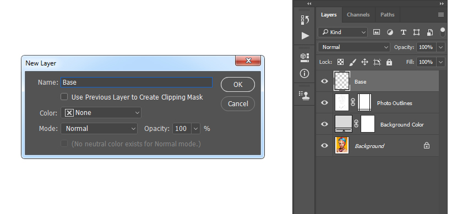Open the Clone Source stamp icon

(x=304, y=95)
